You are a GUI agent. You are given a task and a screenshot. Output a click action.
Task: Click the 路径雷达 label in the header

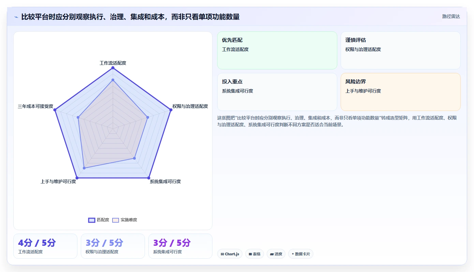(x=451, y=16)
